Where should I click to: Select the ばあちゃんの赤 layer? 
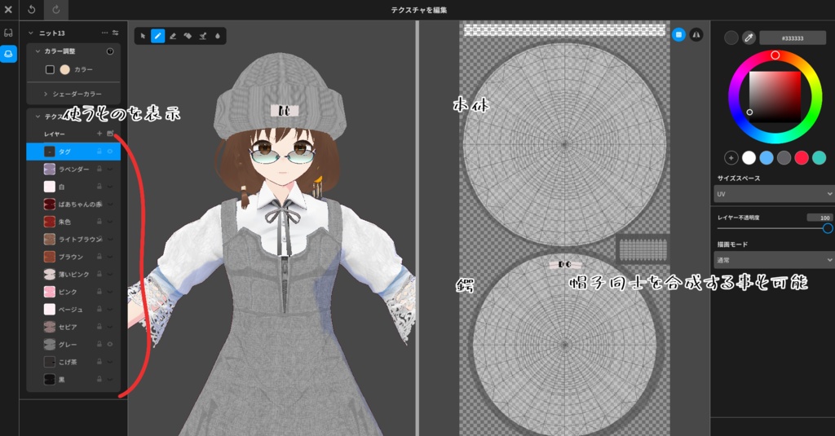pos(73,205)
